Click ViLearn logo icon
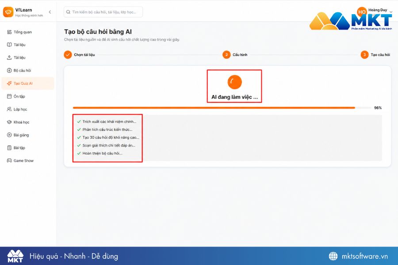This screenshot has height=265, width=398. click(x=8, y=12)
